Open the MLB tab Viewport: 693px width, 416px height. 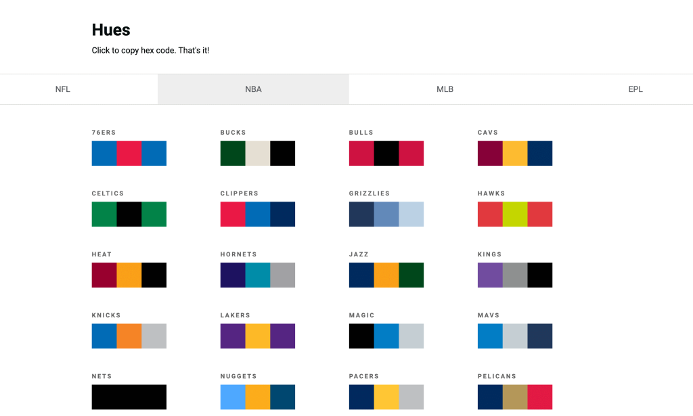coord(445,89)
